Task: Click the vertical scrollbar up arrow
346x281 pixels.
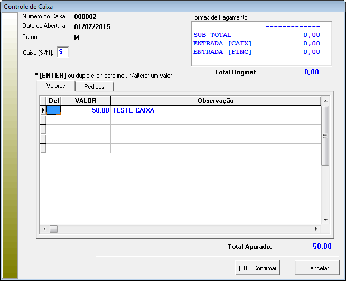Action: [325, 100]
